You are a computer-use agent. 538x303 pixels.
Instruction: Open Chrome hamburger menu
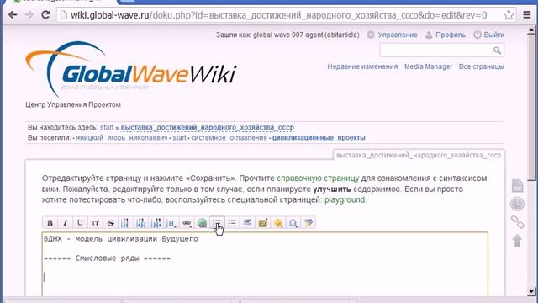click(527, 15)
